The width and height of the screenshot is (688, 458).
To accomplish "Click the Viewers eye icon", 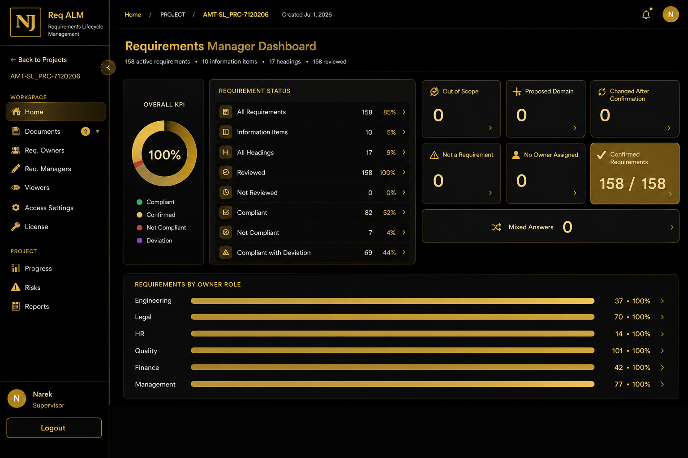I will click(x=16, y=187).
